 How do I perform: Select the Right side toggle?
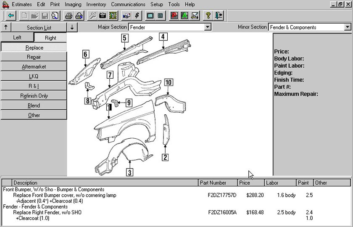click(50, 37)
